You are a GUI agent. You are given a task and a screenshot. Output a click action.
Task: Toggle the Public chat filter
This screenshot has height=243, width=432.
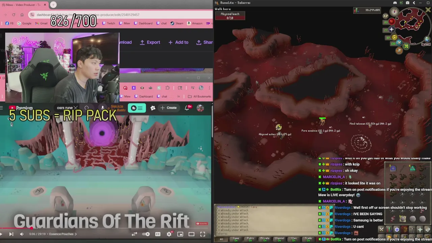(250, 239)
